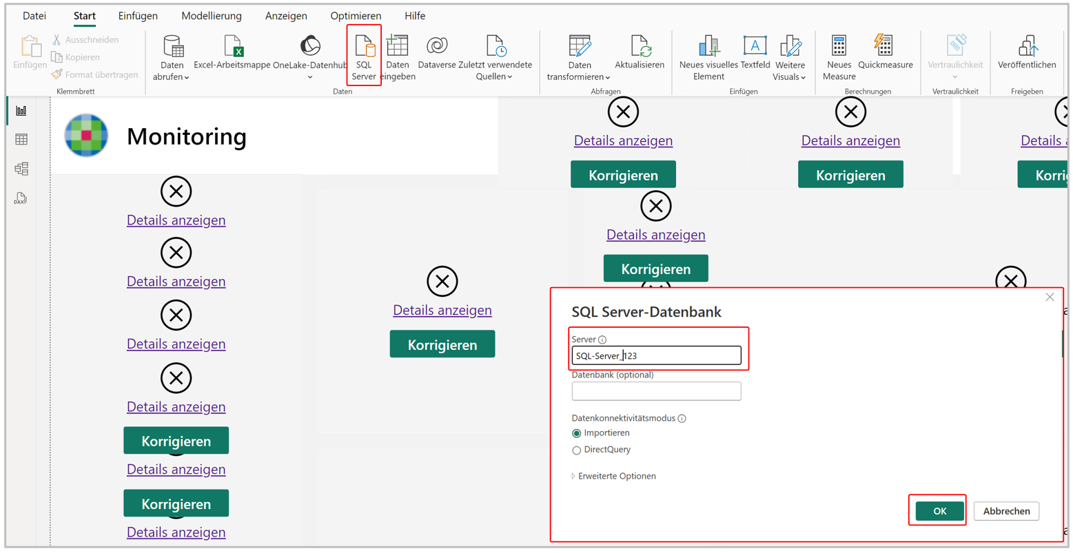Open the Excel-Arbeitsmappe data source
Viewport: 1073px width, 553px height.
tap(232, 53)
